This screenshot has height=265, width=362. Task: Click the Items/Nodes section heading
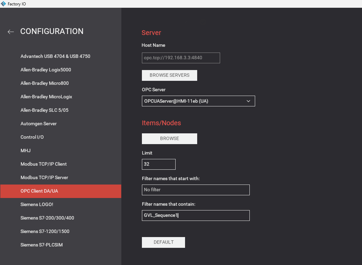161,123
